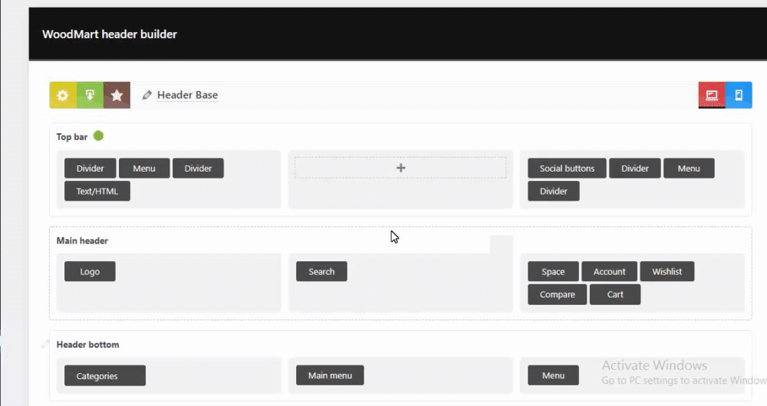Click the Header bottom row label
Viewport: 767px width, 406px height.
pos(87,345)
